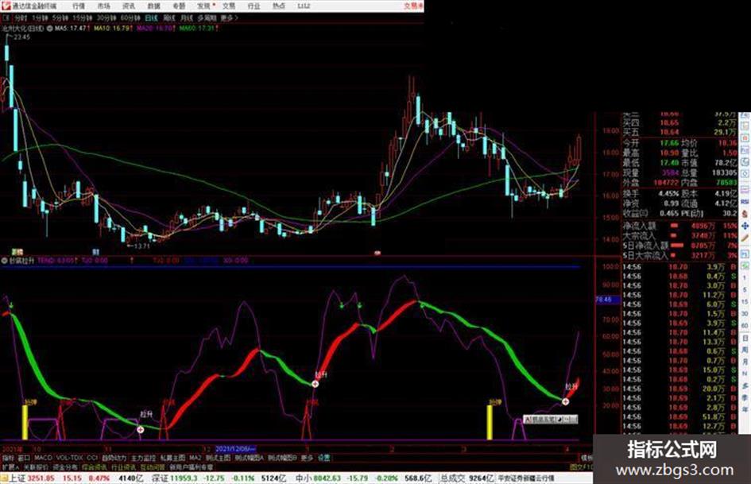Viewport: 751px width, 484px height.
Task: Open the 发现 menu
Action: click(x=204, y=6)
